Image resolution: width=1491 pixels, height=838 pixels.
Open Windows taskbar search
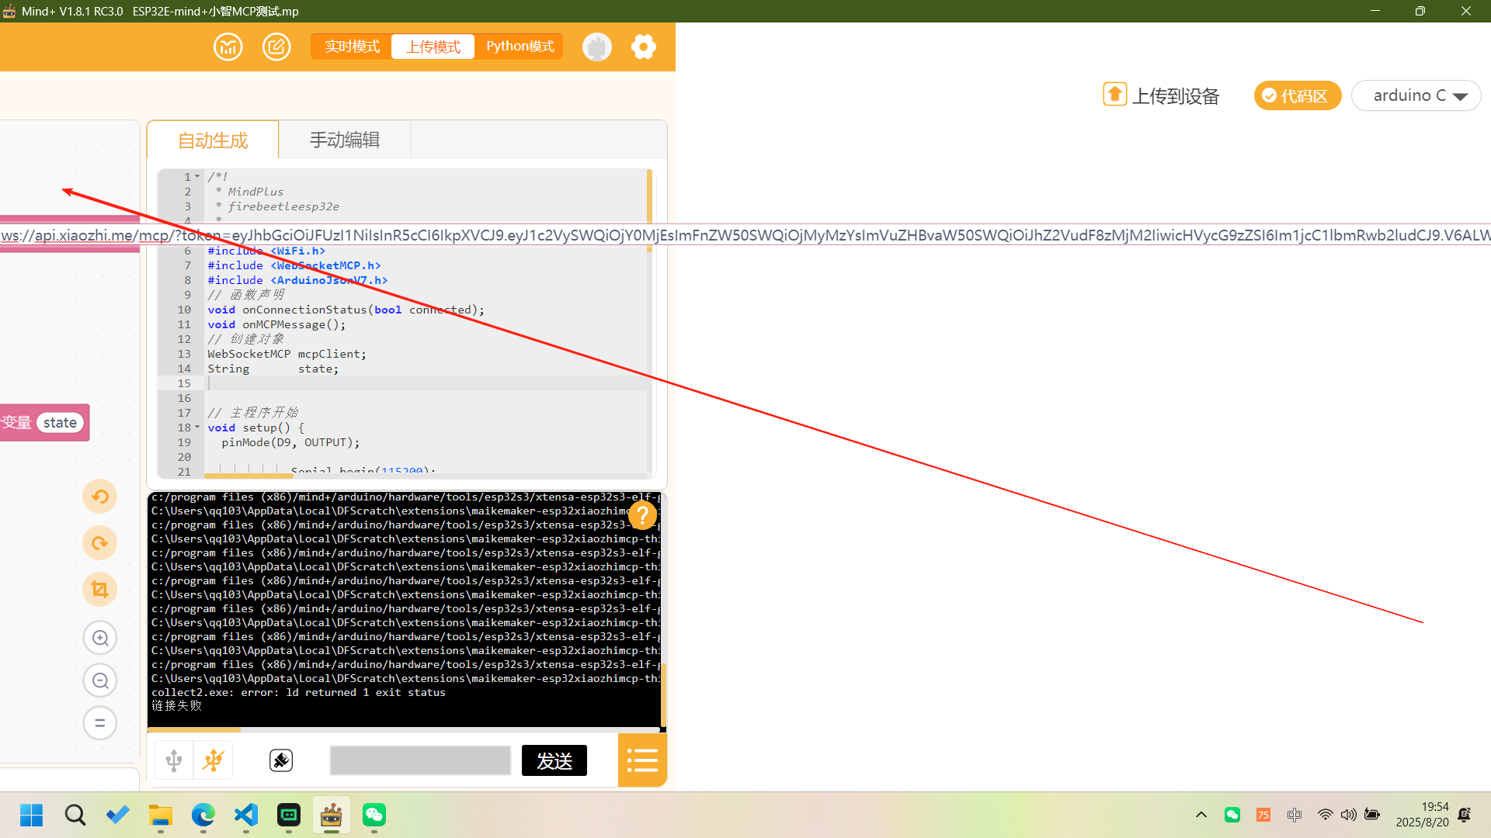pos(75,815)
